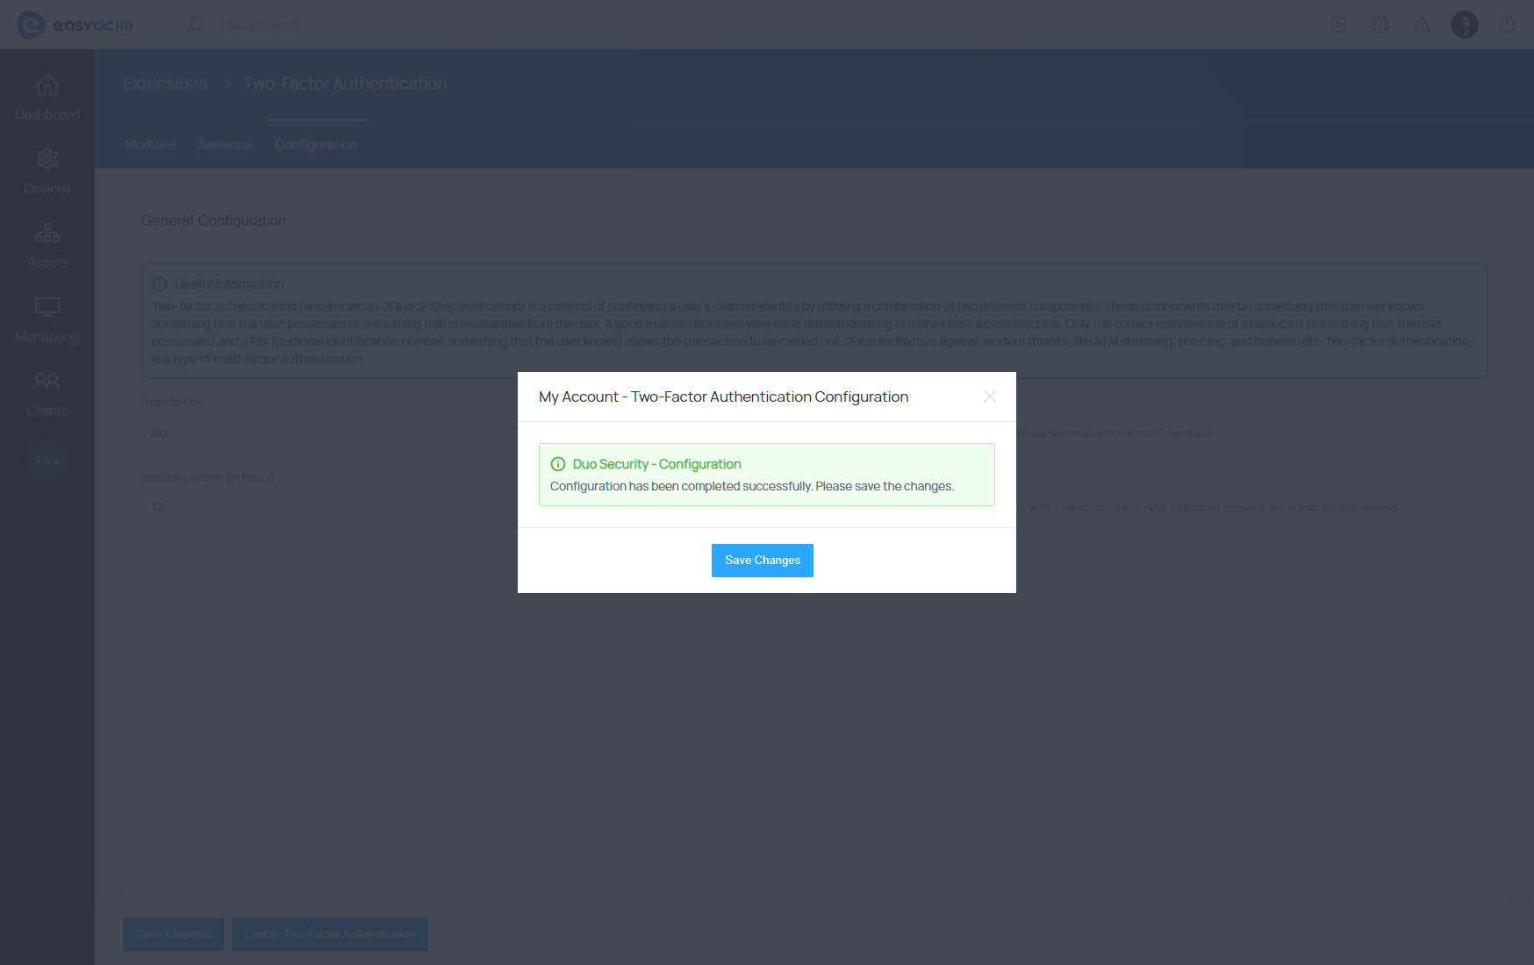
Task: Open Monitoring screen icon in sidebar
Action: [x=47, y=306]
